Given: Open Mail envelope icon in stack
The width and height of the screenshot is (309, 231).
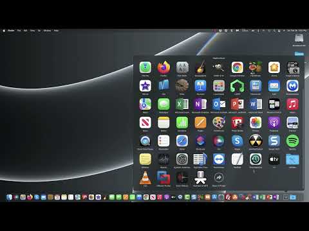Looking at the screenshot, I should pos(274,86).
